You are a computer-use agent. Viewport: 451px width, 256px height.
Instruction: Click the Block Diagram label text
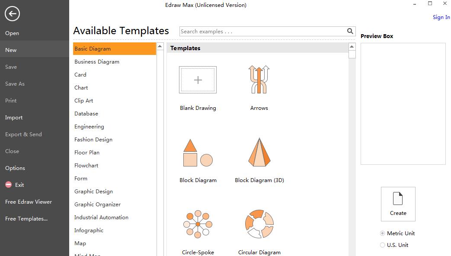(198, 180)
